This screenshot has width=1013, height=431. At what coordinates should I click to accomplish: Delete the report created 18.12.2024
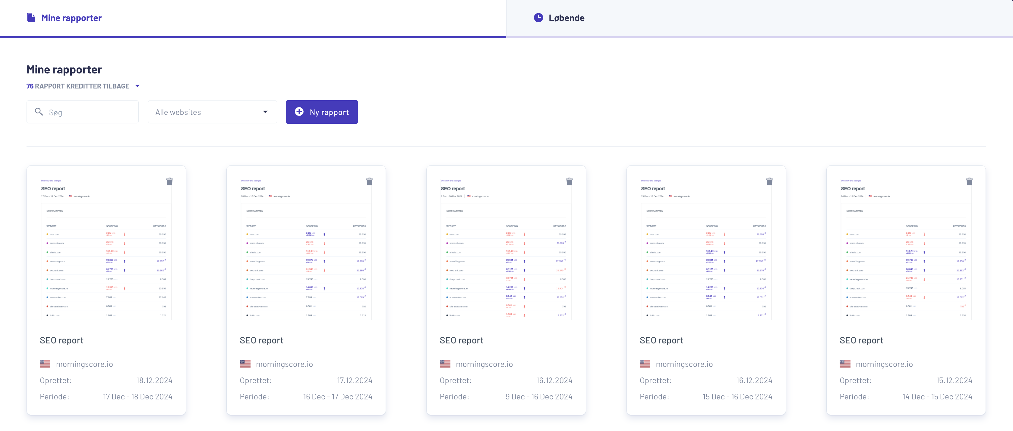(x=169, y=181)
